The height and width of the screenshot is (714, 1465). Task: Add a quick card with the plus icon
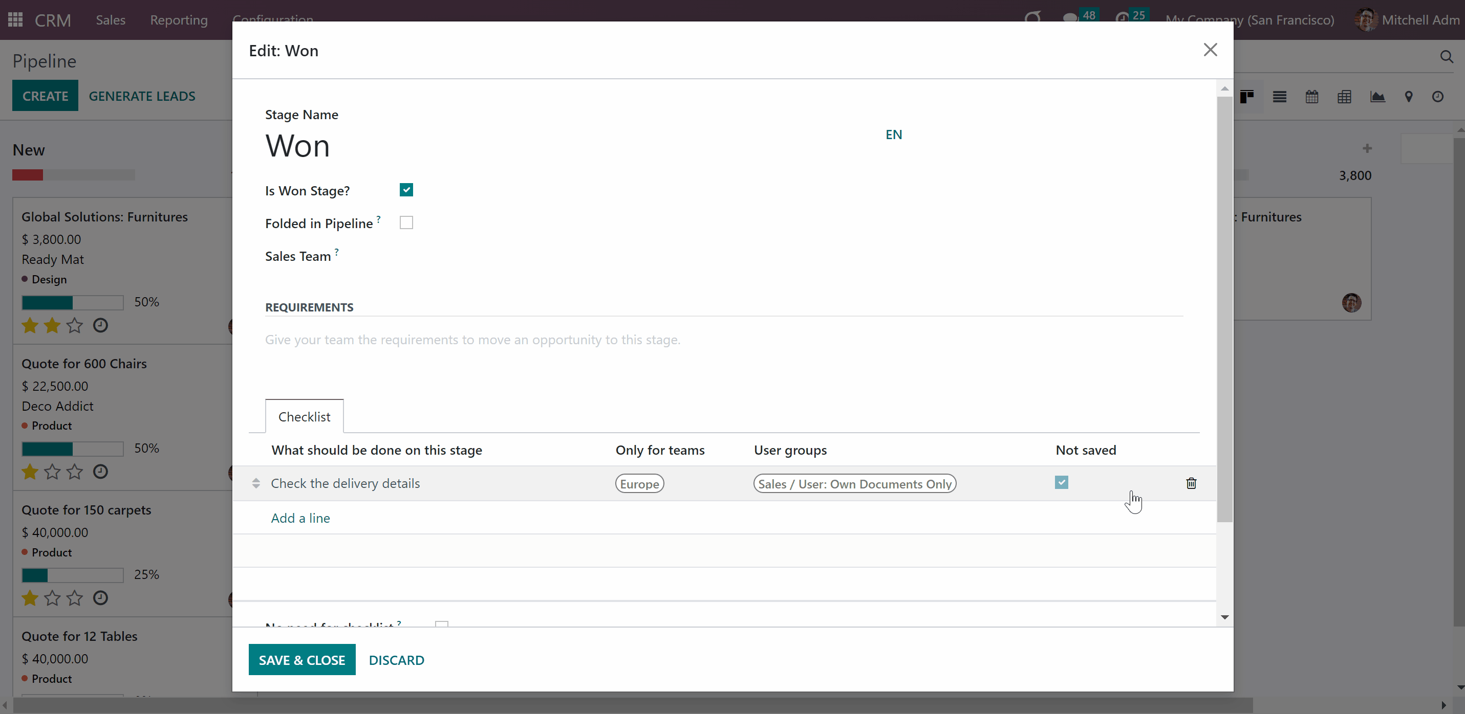(x=1367, y=148)
